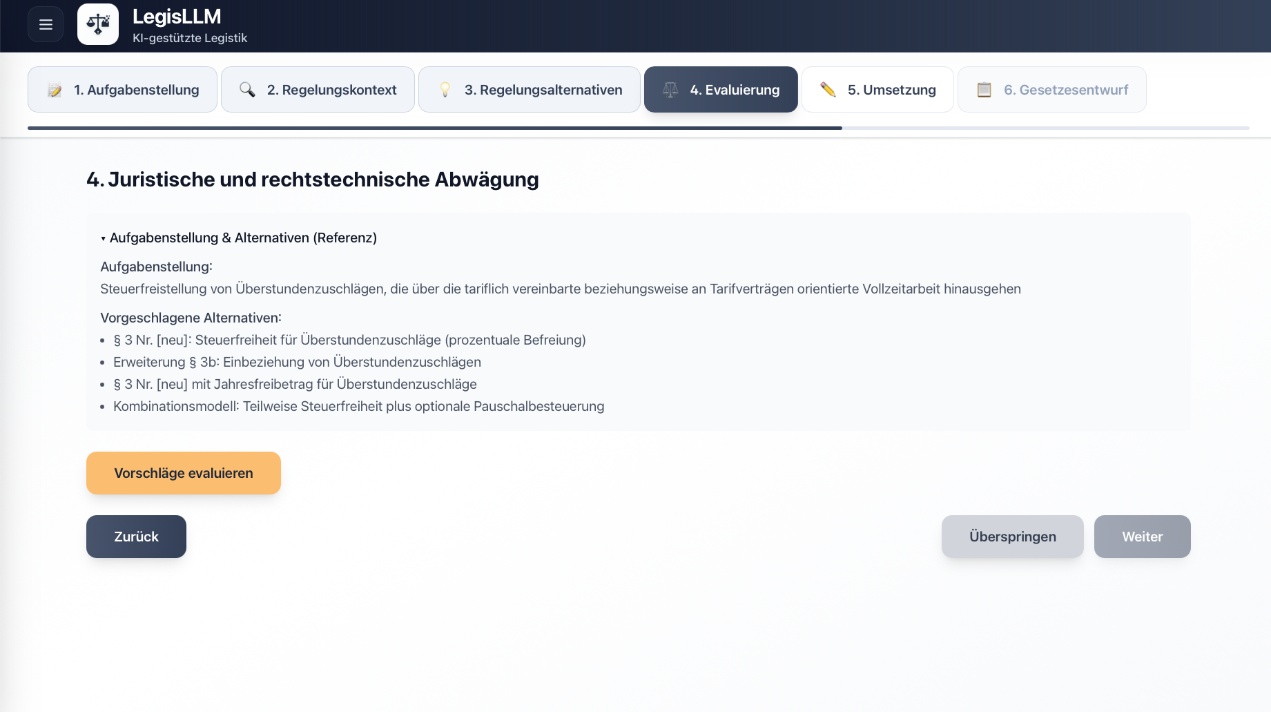This screenshot has width=1271, height=712.
Task: Click the notepad icon on Aufgabenstellung step
Action: pos(55,90)
